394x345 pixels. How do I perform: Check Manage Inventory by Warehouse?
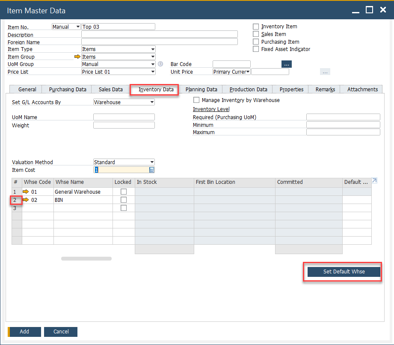tap(196, 100)
